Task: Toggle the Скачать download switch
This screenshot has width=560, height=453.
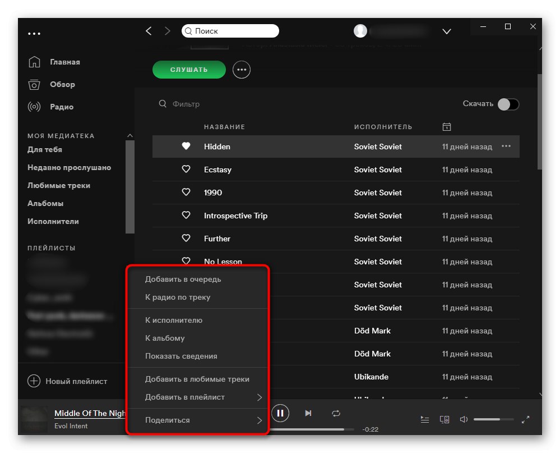Action: [x=508, y=104]
